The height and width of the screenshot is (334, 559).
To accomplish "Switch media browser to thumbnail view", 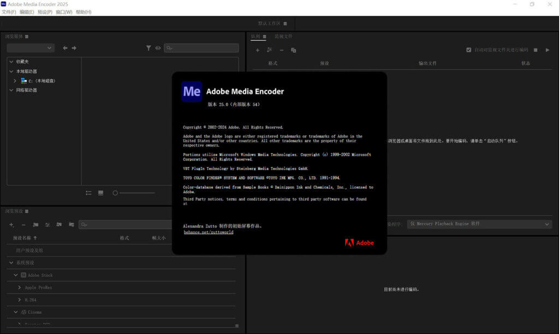I will click(x=101, y=193).
